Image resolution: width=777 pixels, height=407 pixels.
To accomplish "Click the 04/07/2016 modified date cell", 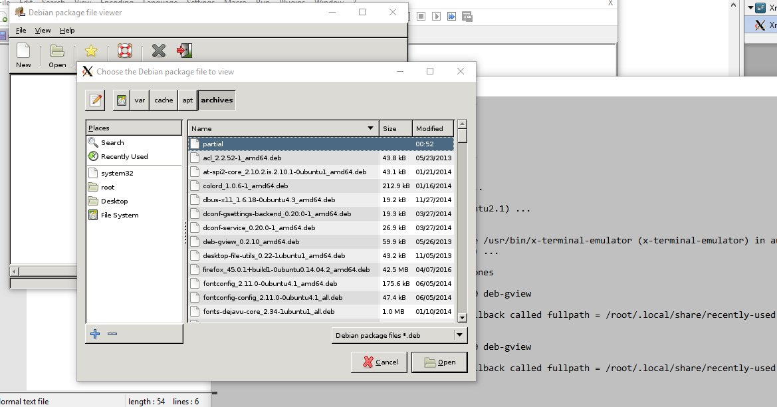I will (433, 270).
